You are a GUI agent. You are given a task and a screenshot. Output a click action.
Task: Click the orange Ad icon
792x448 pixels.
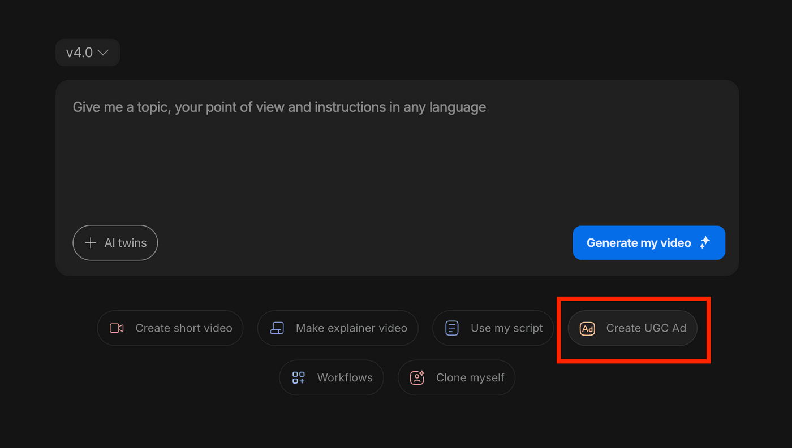(587, 328)
